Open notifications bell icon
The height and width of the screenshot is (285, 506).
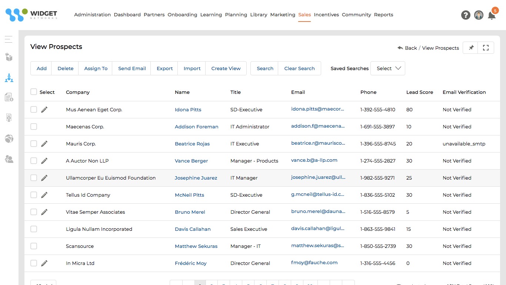click(492, 16)
